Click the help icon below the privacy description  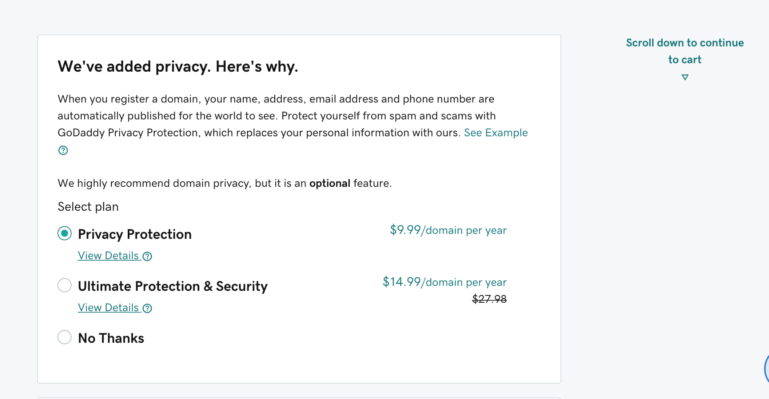[63, 150]
